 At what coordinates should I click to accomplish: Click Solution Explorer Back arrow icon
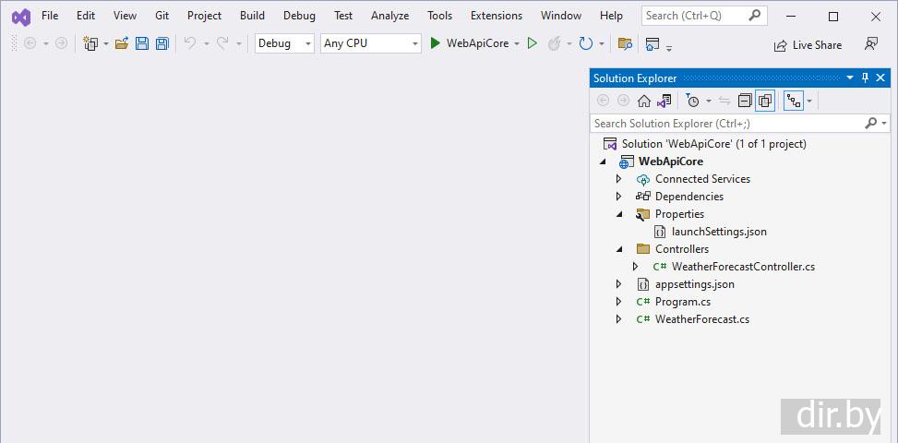pos(603,102)
